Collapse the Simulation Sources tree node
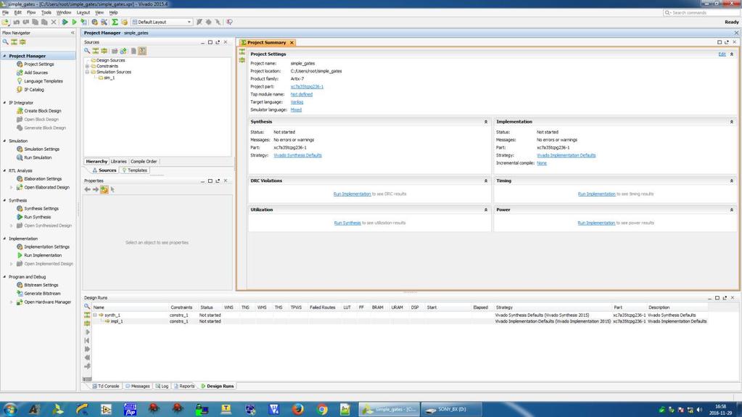The image size is (742, 417). 87,72
